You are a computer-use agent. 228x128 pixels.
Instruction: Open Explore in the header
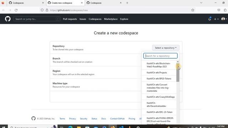pyautogui.click(x=124, y=19)
